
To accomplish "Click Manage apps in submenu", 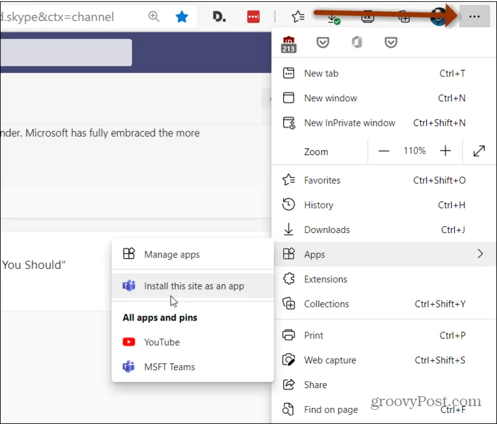I will [x=193, y=254].
